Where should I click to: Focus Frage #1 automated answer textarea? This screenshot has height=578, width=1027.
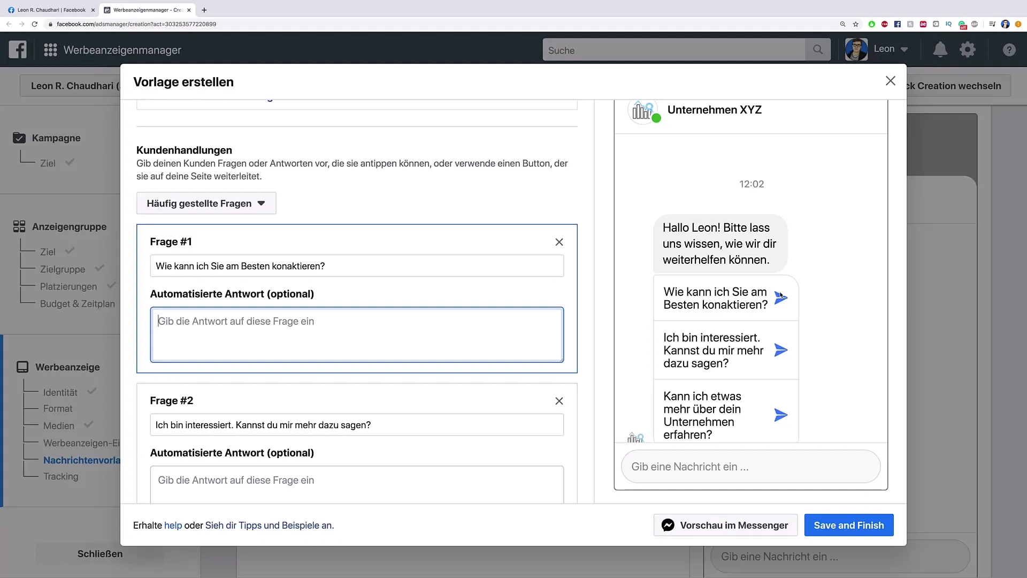(357, 334)
